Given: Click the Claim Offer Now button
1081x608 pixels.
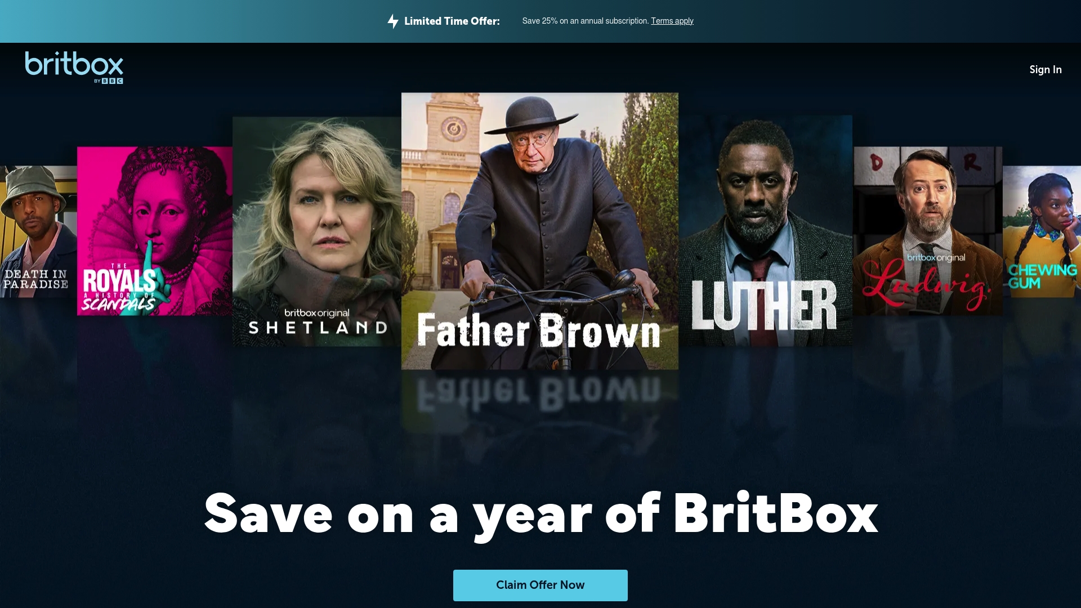Looking at the screenshot, I should 540,585.
